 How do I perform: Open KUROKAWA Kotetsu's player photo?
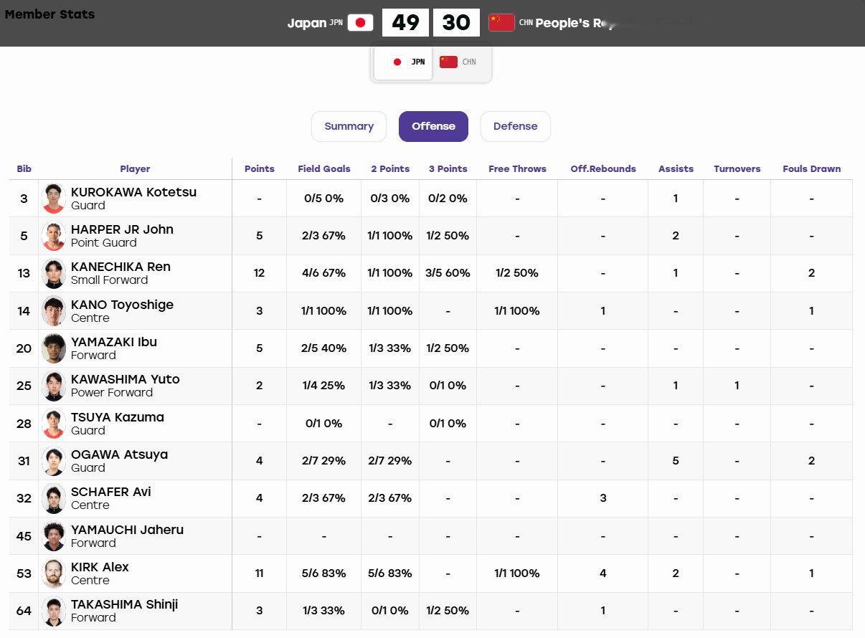click(54, 199)
